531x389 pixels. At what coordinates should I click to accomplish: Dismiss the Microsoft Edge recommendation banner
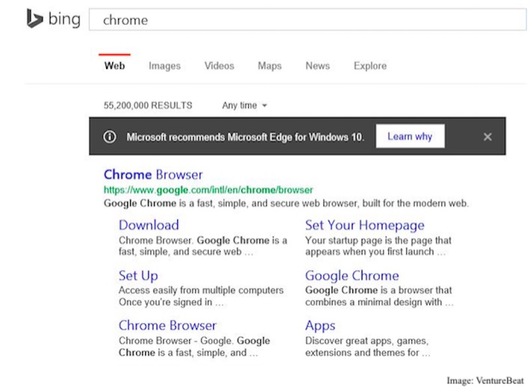[487, 137]
